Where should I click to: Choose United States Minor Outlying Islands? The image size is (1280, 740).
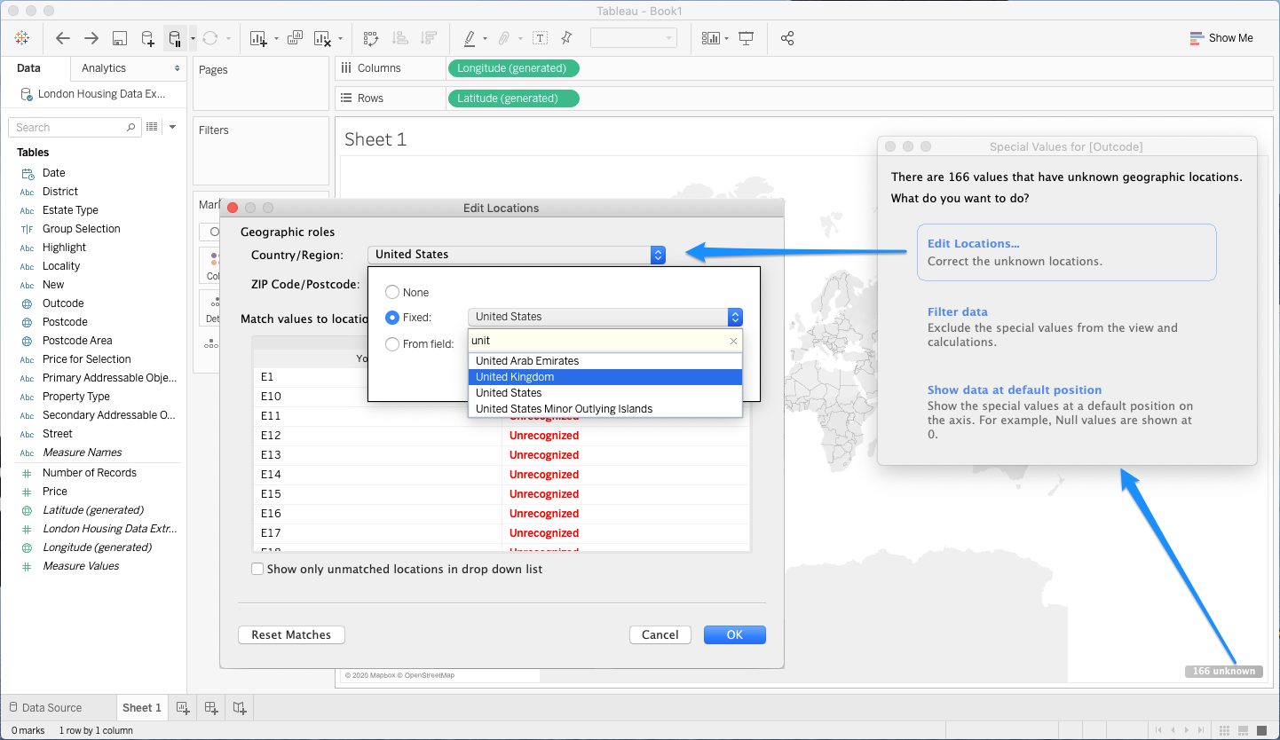click(604, 409)
